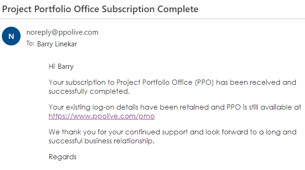Viewport: 305px width, 170px height.
Task: Click the blue N sender avatar
Action: [x=11, y=36]
